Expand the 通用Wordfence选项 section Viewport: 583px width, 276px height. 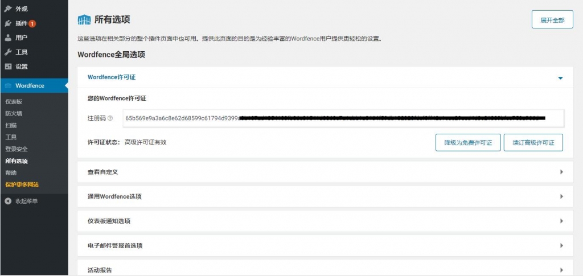tap(561, 196)
